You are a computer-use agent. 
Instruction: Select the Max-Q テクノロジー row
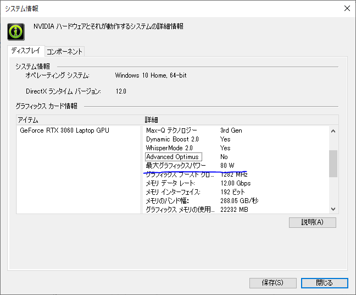coord(236,130)
